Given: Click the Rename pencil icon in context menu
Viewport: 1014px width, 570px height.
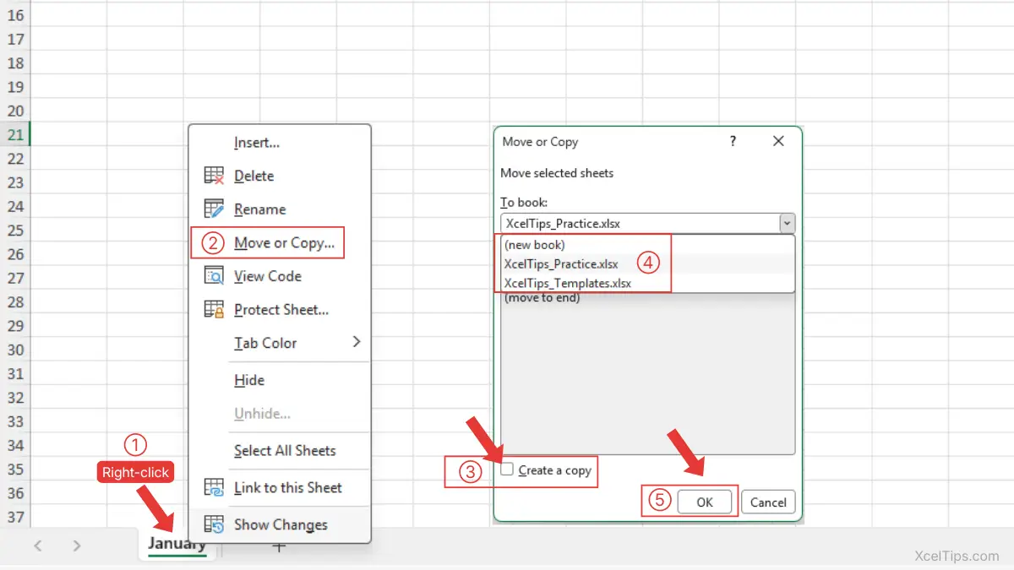Looking at the screenshot, I should tap(214, 209).
